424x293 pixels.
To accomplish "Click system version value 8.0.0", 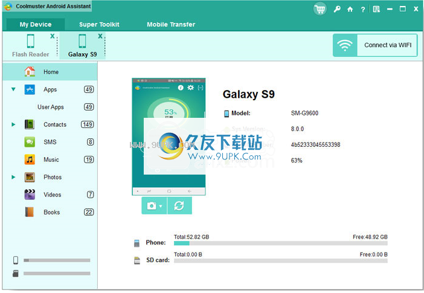I will click(x=297, y=129).
